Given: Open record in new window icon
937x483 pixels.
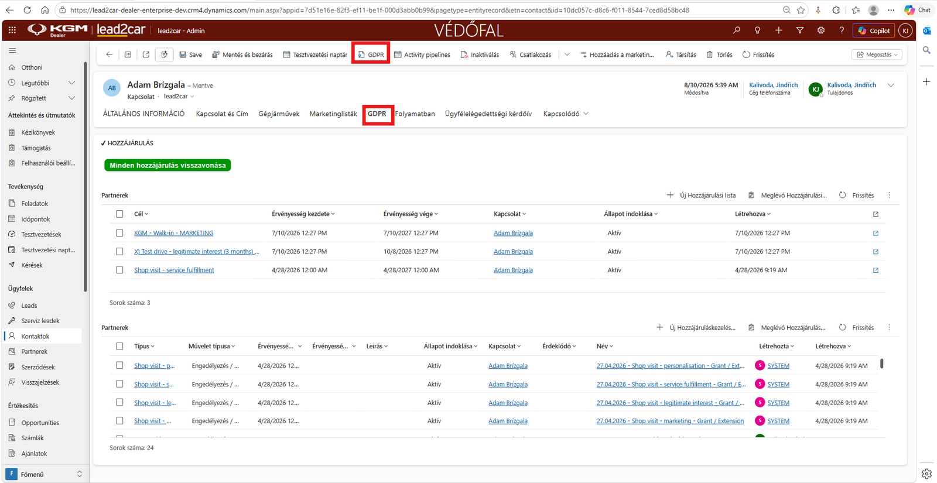Looking at the screenshot, I should 146,54.
